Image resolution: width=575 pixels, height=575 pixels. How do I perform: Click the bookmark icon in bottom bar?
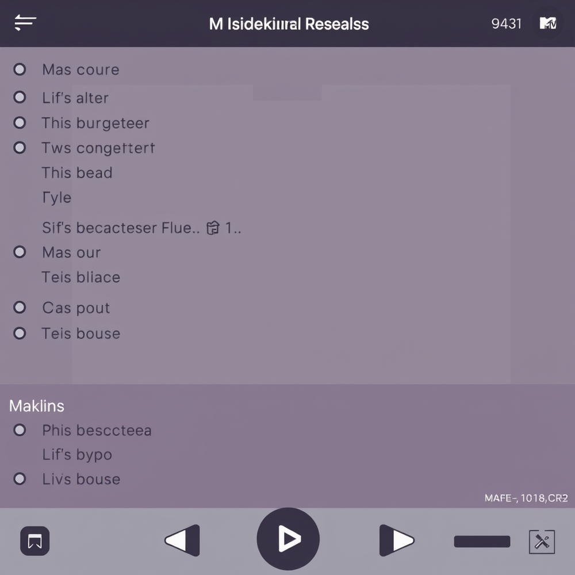34,541
